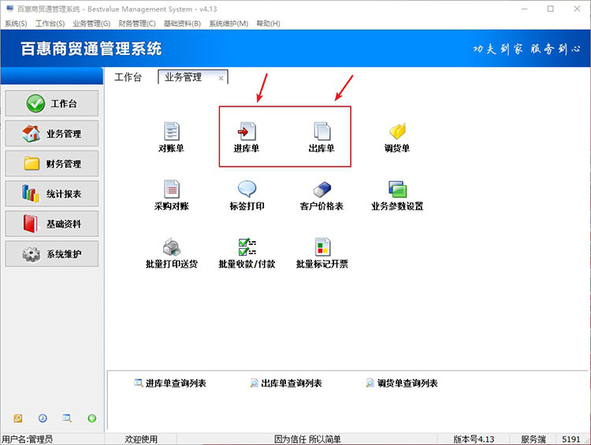Switch to the 工作台 tab
The width and height of the screenshot is (591, 445).
(x=128, y=77)
